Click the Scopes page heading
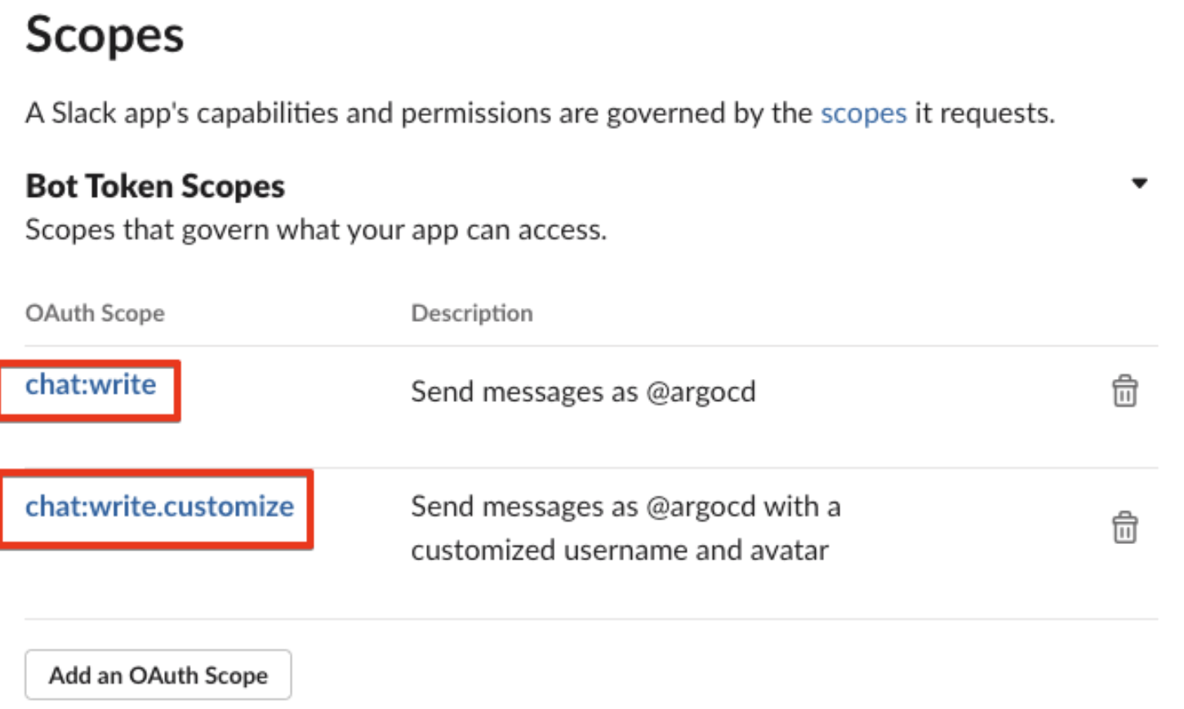This screenshot has height=709, width=1184. pos(105,35)
